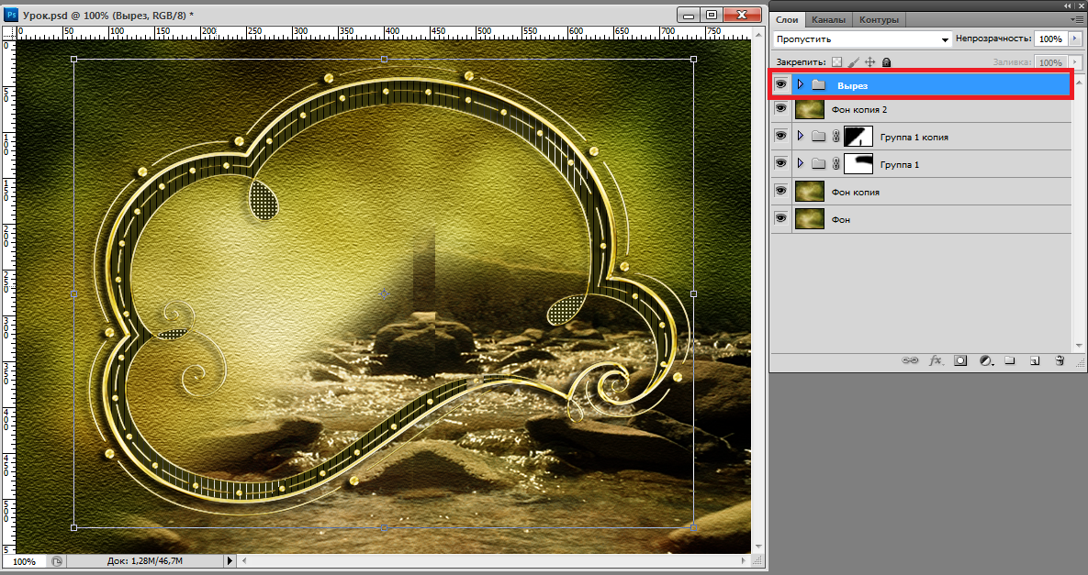Toggle visibility of Группа 1 group
The height and width of the screenshot is (575, 1088).
781,163
